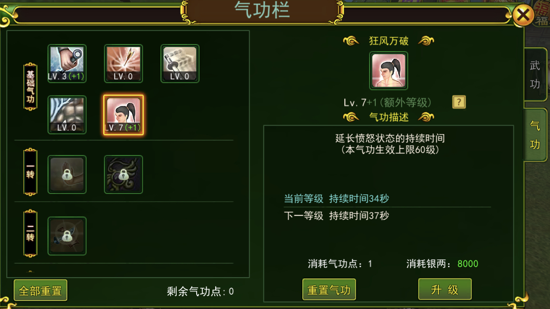550x309 pixels.
Task: Switch to the 武功 side tab
Action: pyautogui.click(x=535, y=75)
